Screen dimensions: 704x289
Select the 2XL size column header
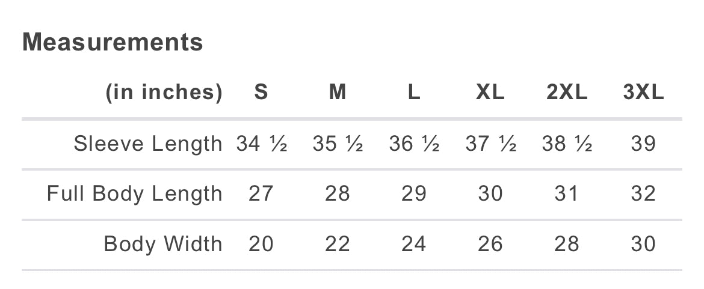tap(567, 92)
